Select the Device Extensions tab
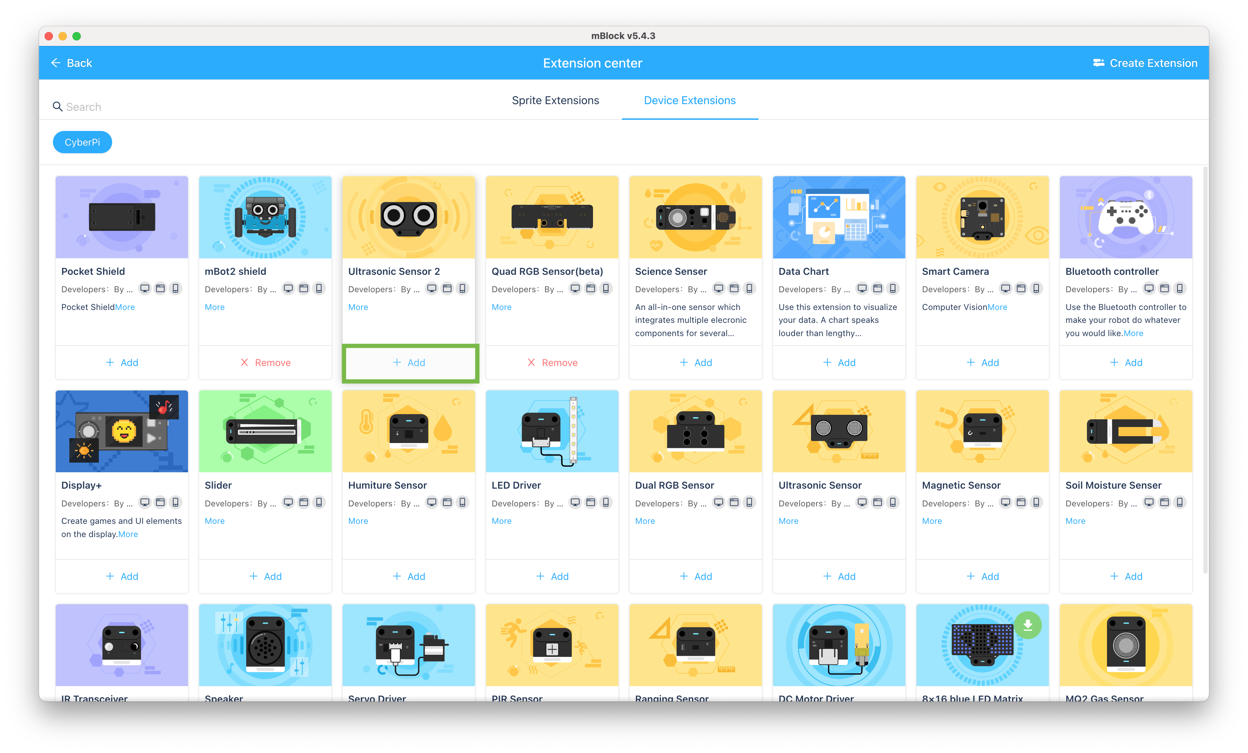The width and height of the screenshot is (1248, 753). click(x=689, y=100)
